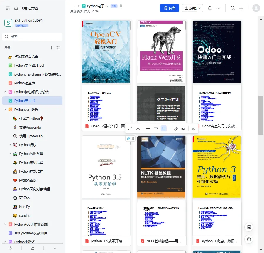The width and height of the screenshot is (264, 253).
Task: Click the page vertical scrollbar thumb
Action: 261,115
